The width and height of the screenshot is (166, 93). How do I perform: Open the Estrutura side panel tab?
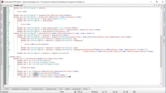1,17
